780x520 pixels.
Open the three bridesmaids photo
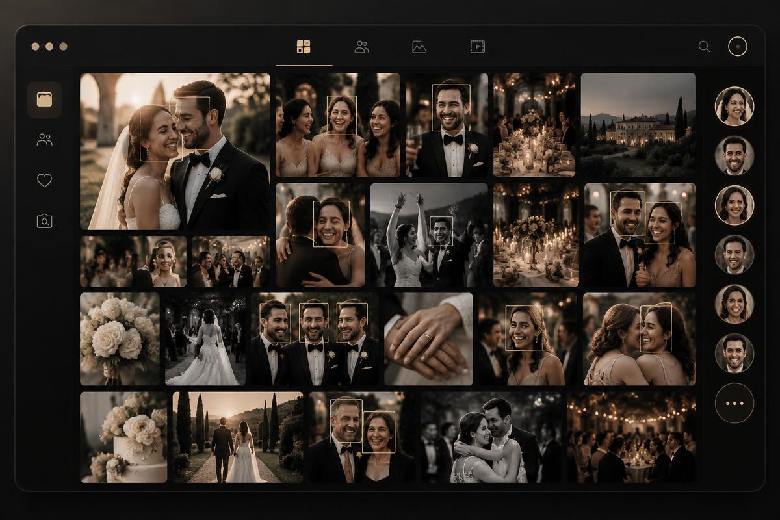(337, 125)
